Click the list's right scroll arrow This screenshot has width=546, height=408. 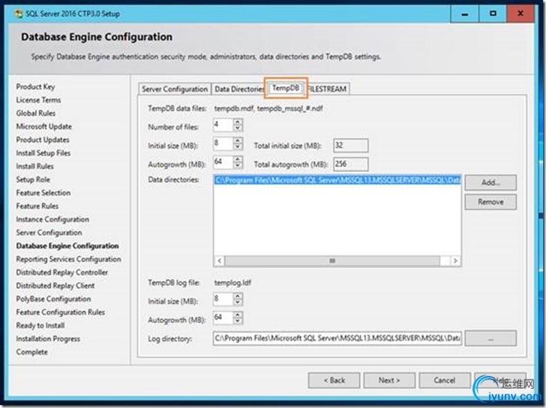(455, 261)
